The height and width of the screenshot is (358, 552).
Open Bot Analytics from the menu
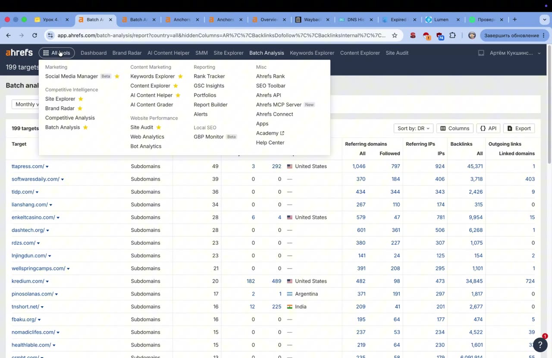146,146
